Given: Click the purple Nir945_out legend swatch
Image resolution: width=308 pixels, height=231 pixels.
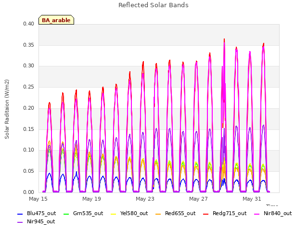Looking at the screenshot, I should (x=20, y=222).
